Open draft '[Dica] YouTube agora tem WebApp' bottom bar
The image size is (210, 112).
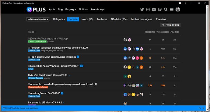22,108
